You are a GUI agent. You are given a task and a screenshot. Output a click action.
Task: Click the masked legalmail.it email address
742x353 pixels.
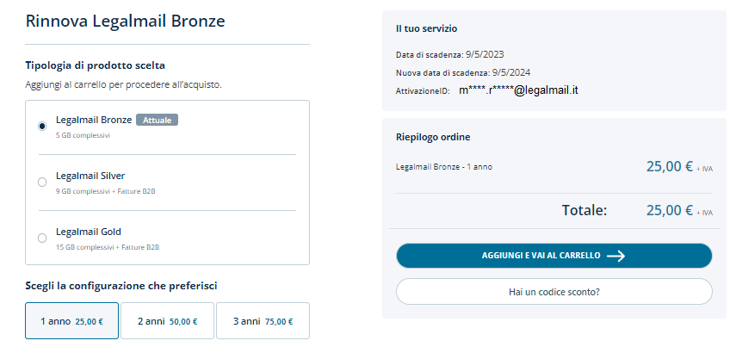coord(517,90)
